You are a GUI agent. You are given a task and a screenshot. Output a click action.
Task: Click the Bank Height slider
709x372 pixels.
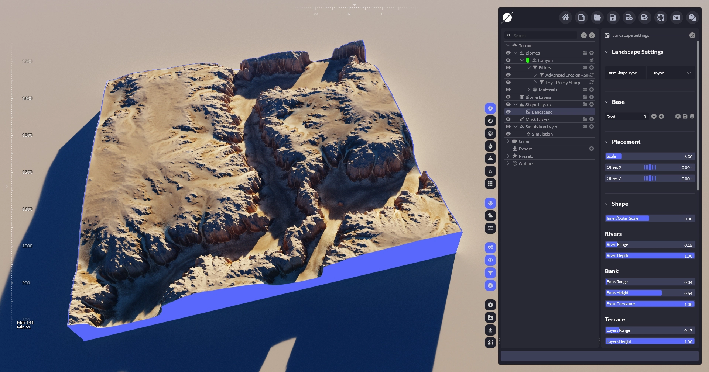coord(650,293)
